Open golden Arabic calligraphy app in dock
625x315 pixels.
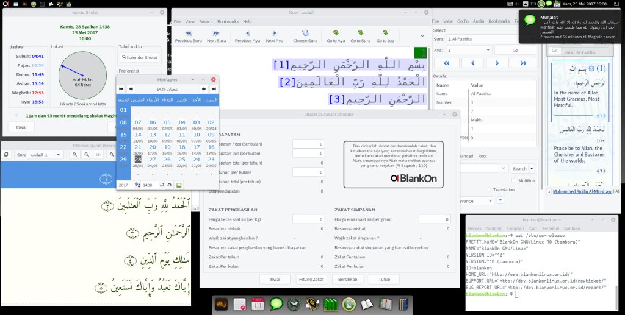(222, 304)
